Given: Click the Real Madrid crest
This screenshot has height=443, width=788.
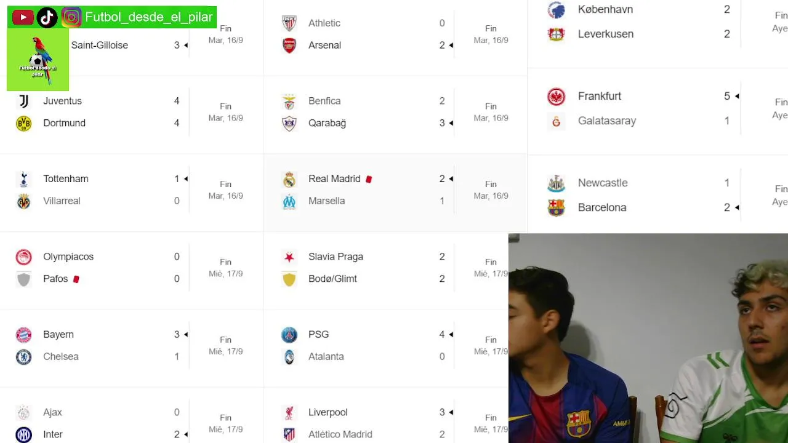Looking at the screenshot, I should tap(289, 179).
